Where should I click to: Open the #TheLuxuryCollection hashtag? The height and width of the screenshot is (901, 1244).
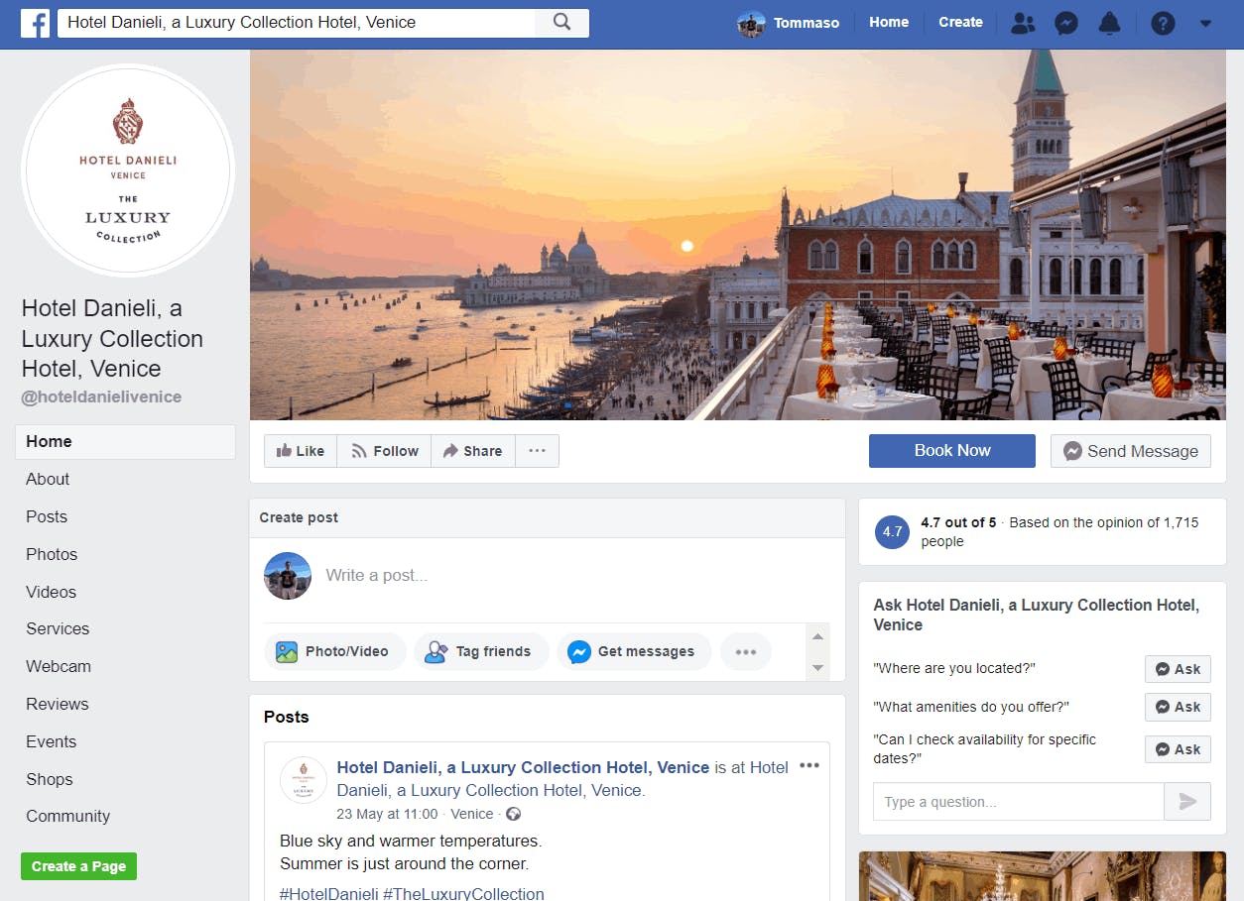(463, 893)
